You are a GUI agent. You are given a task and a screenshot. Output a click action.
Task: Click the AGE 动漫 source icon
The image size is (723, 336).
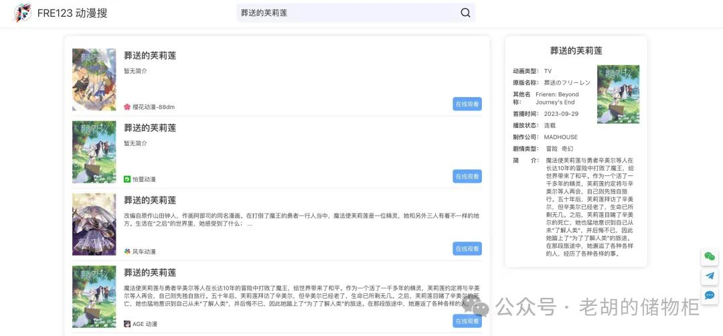127,324
